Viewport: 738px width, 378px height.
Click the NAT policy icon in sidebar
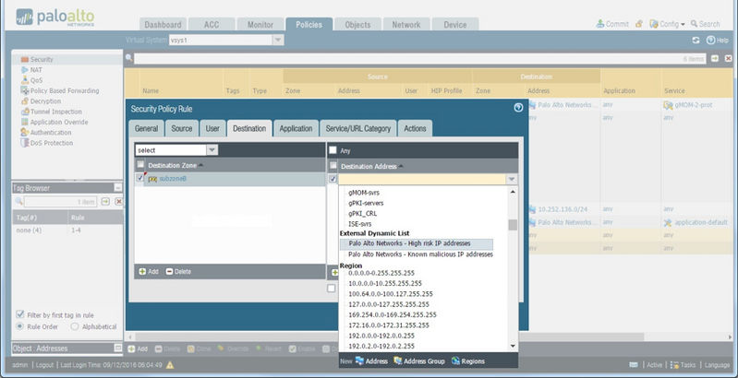click(x=23, y=69)
